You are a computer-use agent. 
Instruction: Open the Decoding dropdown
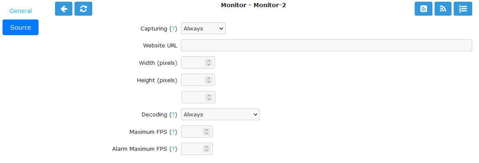click(220, 114)
